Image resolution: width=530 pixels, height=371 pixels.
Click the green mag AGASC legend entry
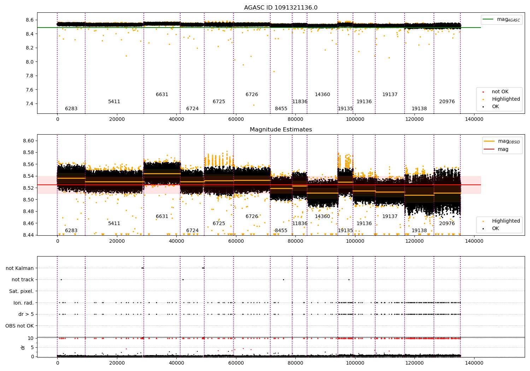(502, 19)
